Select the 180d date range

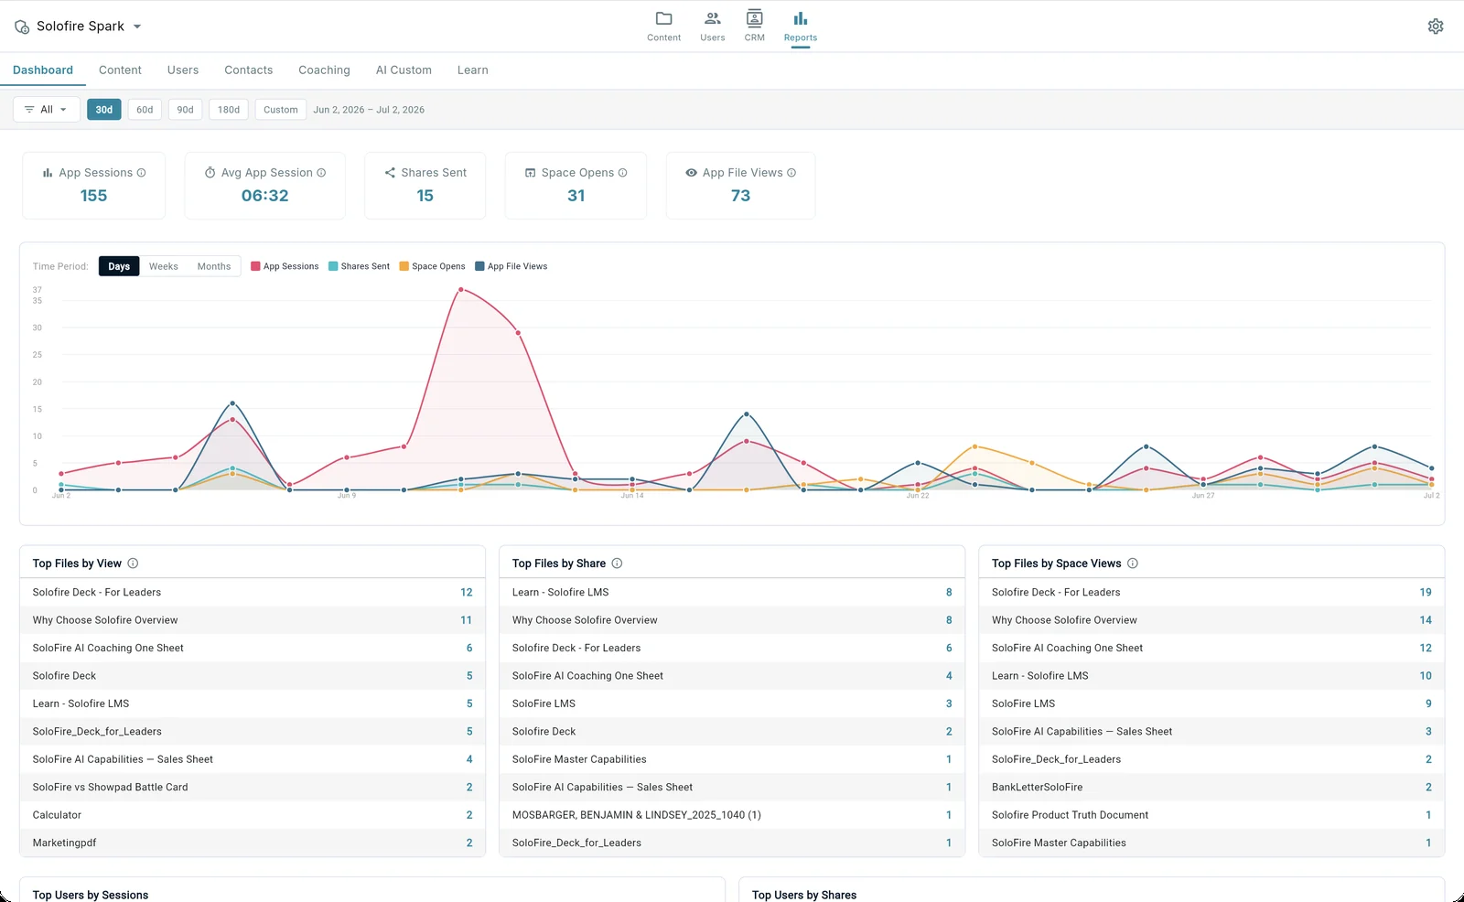pos(229,110)
